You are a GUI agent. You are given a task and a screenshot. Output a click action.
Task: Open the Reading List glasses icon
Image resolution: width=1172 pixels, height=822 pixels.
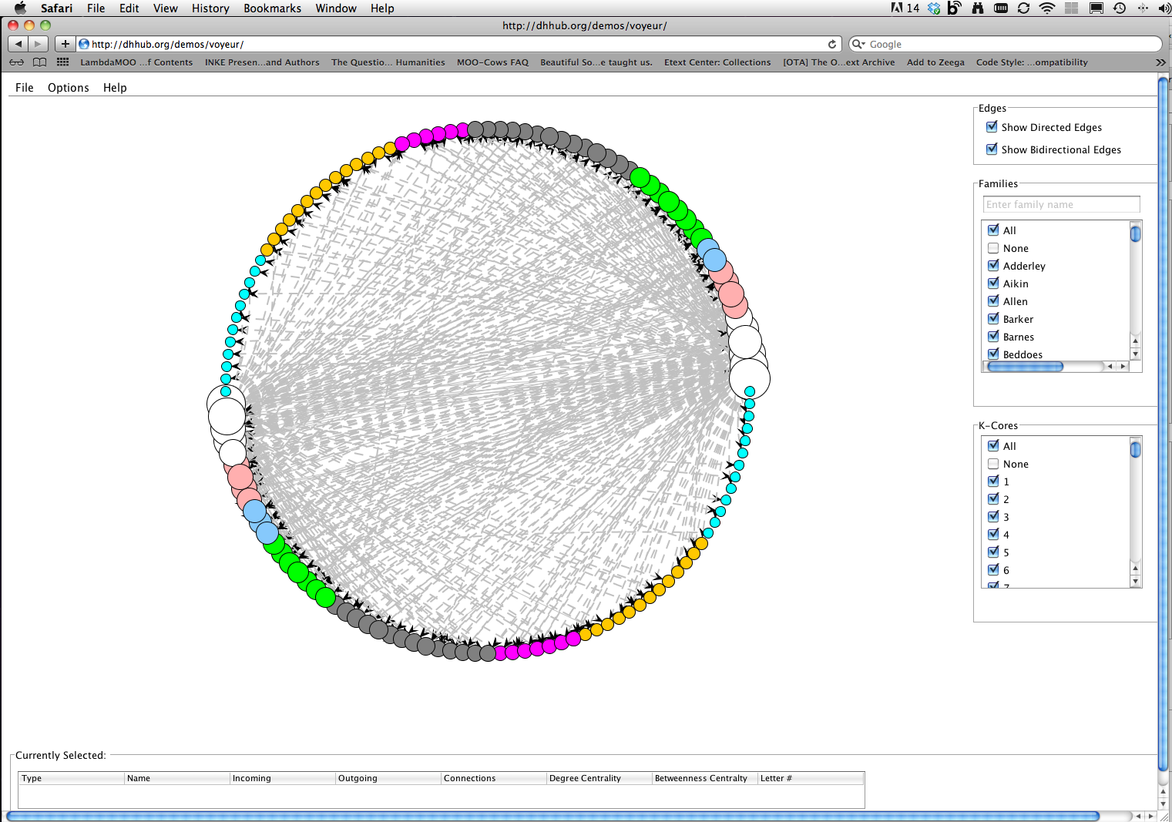[17, 62]
